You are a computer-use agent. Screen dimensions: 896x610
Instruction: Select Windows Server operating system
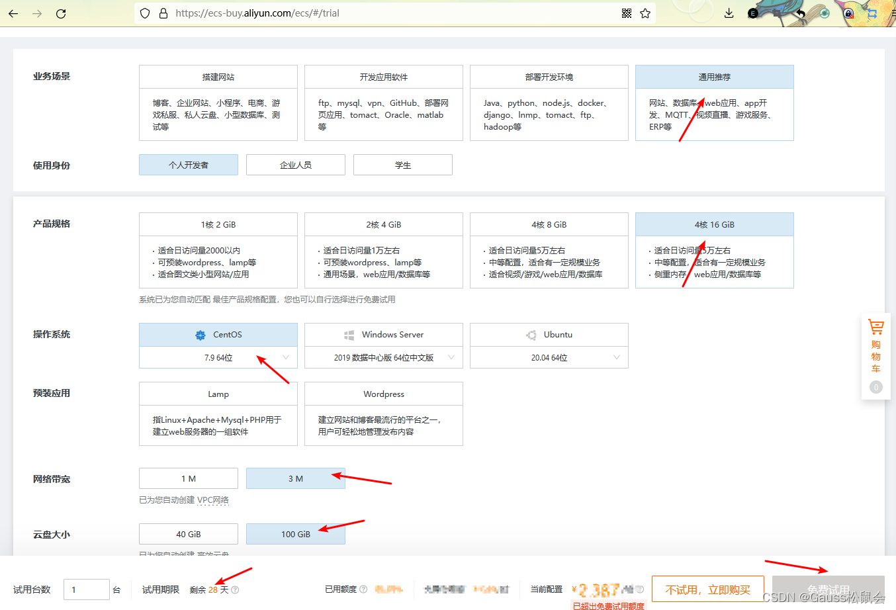coord(384,335)
